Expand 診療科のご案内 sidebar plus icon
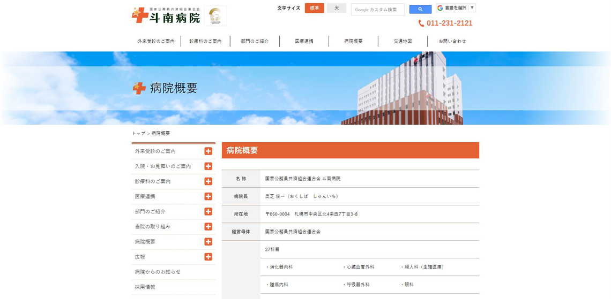The image size is (611, 299). click(x=208, y=181)
